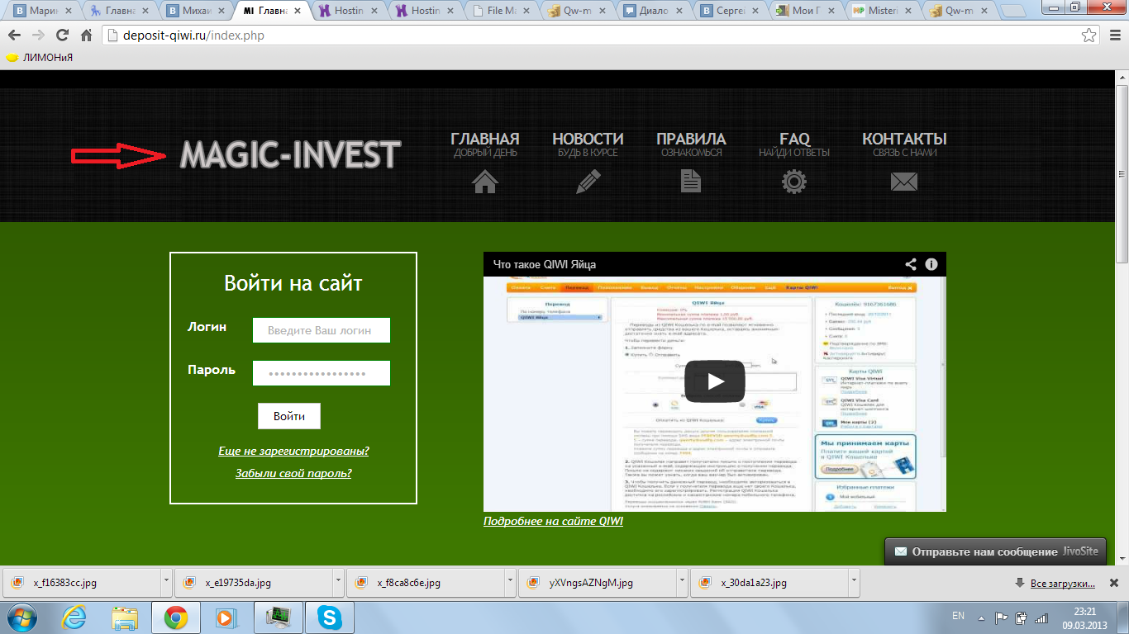The height and width of the screenshot is (634, 1129).
Task: Open Skype from the taskbar
Action: tap(330, 617)
